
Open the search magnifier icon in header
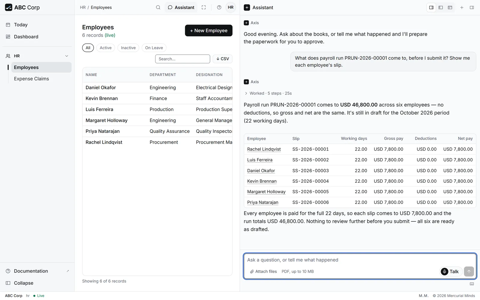pos(158,7)
